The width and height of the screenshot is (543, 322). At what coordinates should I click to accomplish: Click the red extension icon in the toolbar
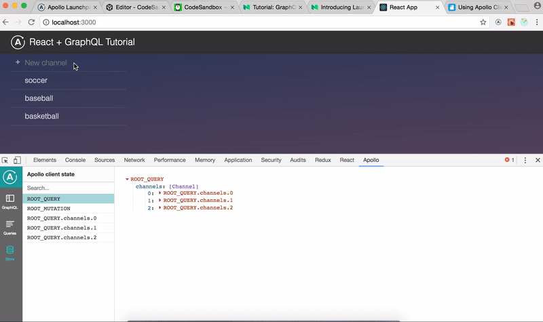[511, 22]
